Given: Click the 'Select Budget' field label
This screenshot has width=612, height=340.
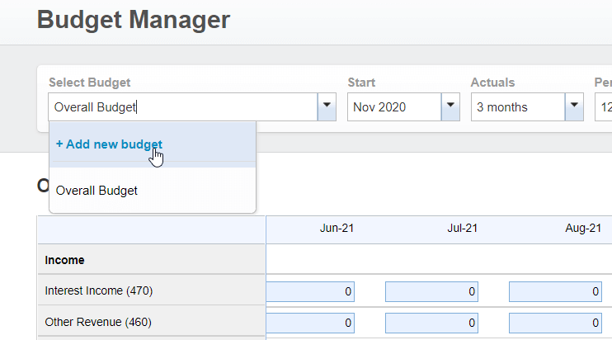Looking at the screenshot, I should [x=89, y=83].
